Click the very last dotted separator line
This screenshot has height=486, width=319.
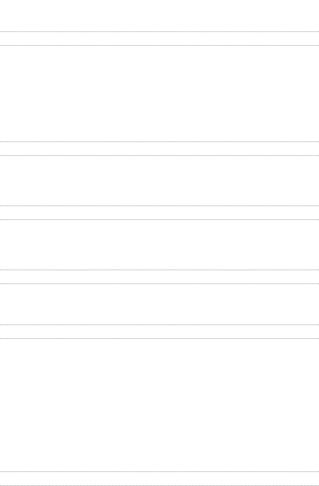click(x=159, y=485)
